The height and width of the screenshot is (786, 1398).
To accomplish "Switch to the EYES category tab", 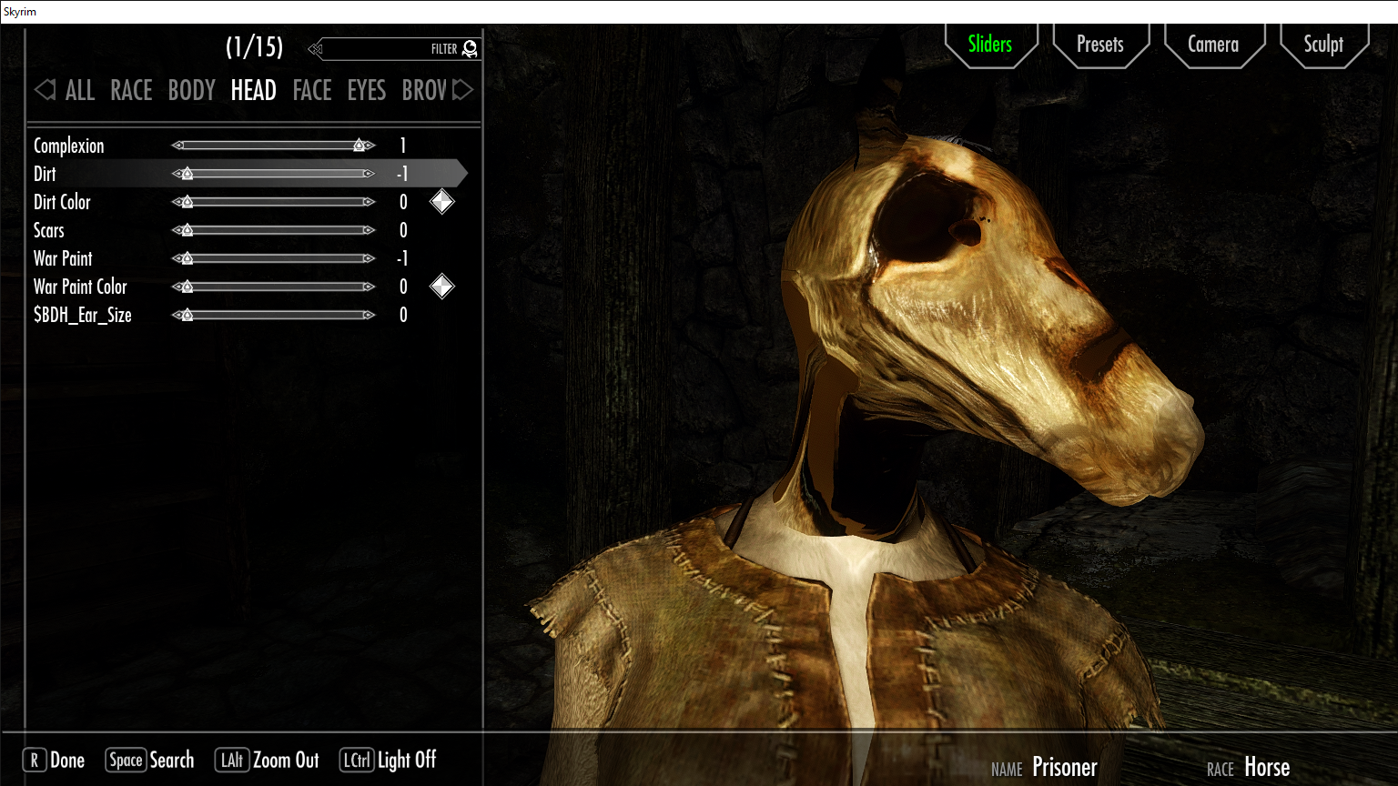I will (367, 90).
